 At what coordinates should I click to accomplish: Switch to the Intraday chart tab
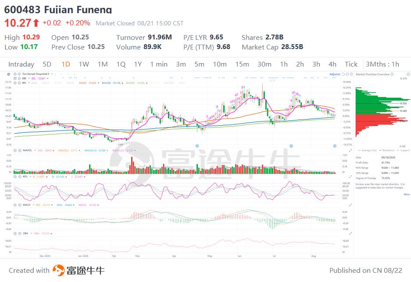click(21, 64)
